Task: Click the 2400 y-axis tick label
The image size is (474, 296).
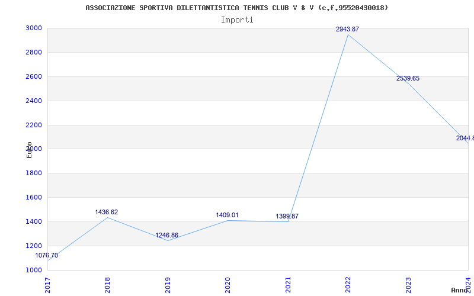Action: click(x=33, y=101)
